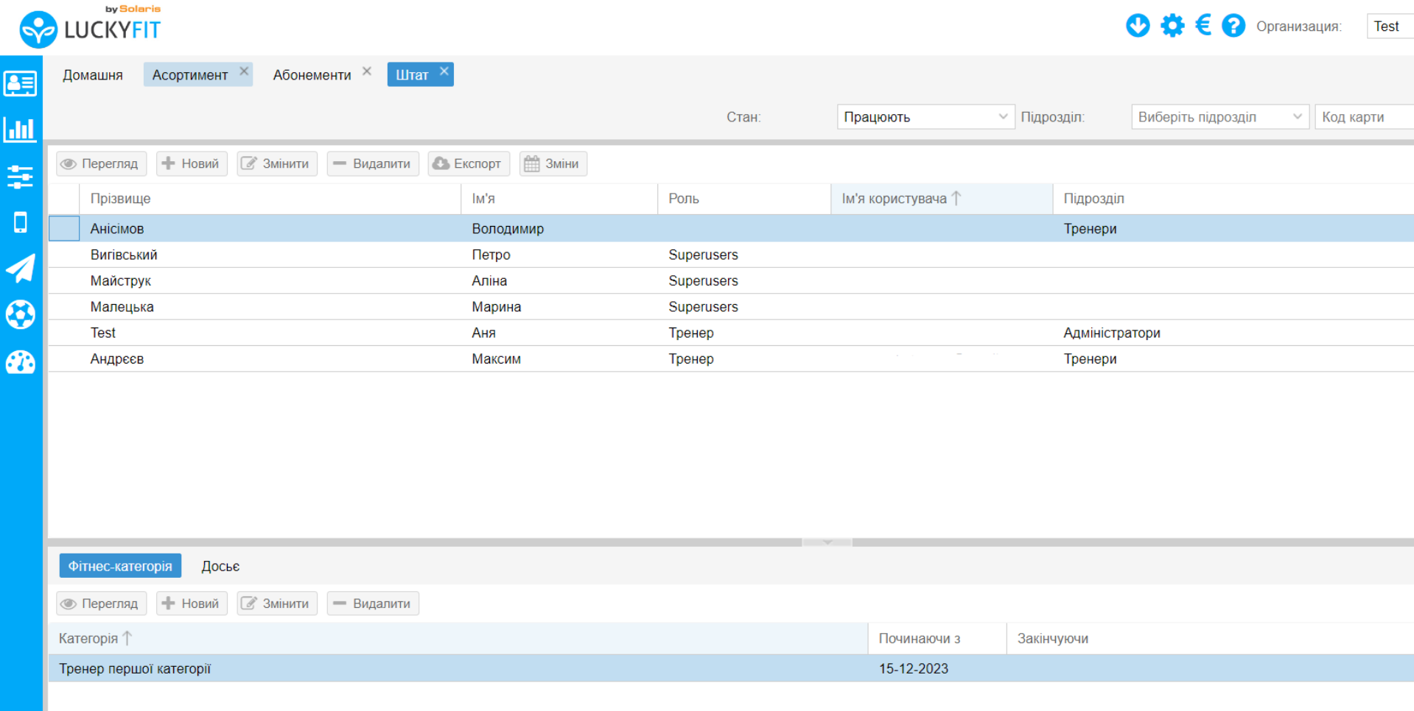Open the clients card icon in sidebar
Image resolution: width=1414 pixels, height=711 pixels.
tap(20, 83)
